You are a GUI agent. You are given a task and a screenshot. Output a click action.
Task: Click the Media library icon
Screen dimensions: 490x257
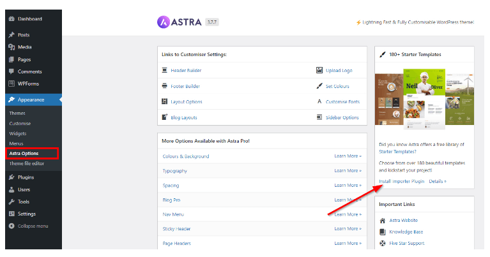click(11, 47)
